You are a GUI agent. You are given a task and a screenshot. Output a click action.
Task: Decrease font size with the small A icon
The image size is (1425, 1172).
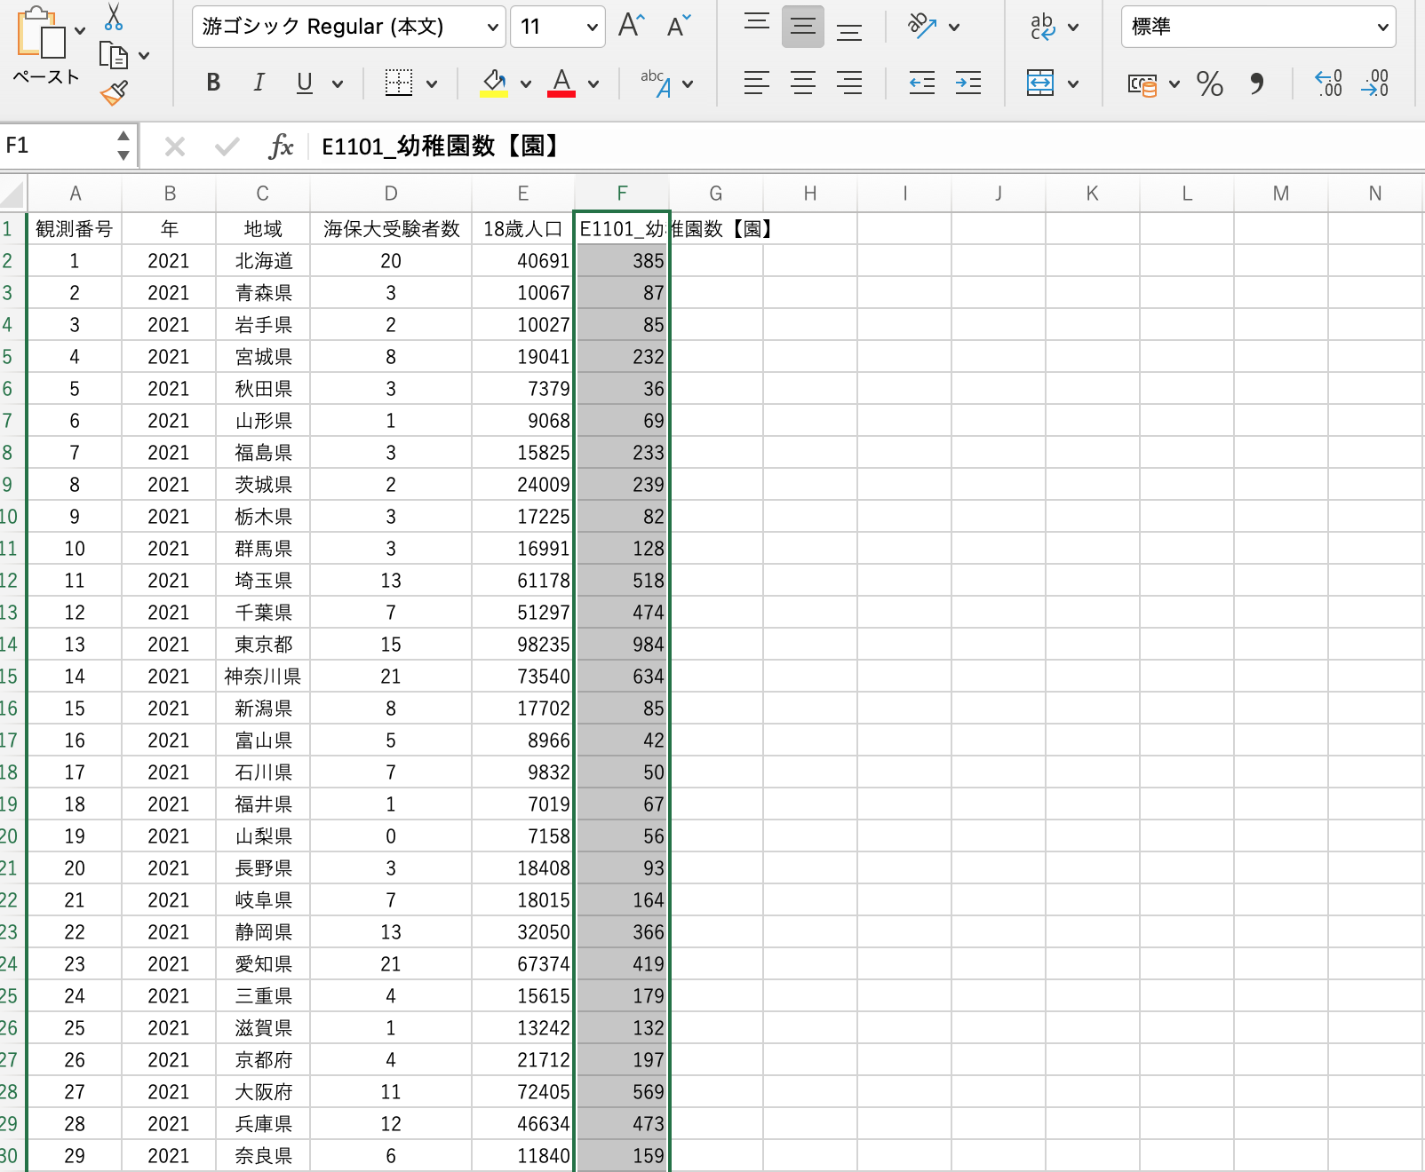pyautogui.click(x=679, y=26)
